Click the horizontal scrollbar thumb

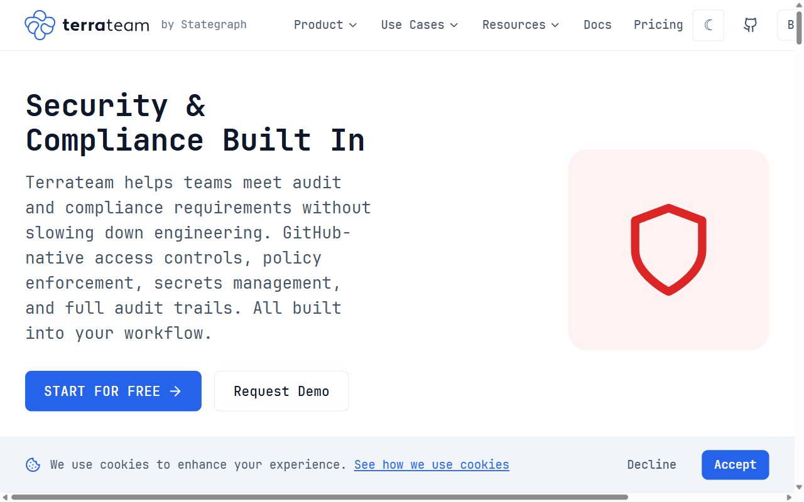tap(319, 497)
